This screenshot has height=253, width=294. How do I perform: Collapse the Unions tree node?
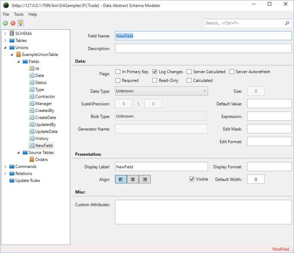point(5,48)
